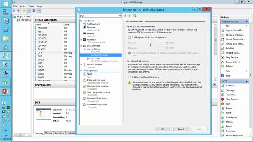The image size is (253, 142).
Task: Open PowerShell from the taskbar
Action: pos(6,30)
